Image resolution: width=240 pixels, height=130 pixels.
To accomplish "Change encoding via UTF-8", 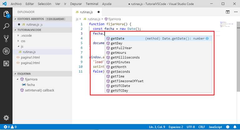I will [191, 127].
